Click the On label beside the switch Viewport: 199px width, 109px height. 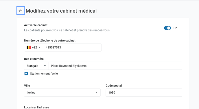[x=175, y=28]
